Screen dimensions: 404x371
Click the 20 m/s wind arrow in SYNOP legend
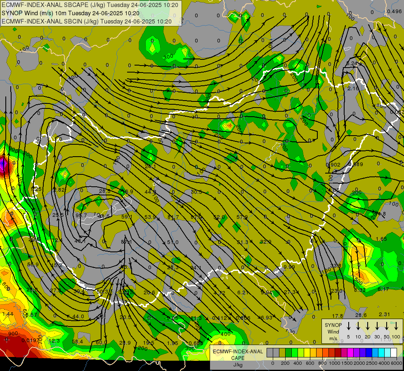pos(367,326)
